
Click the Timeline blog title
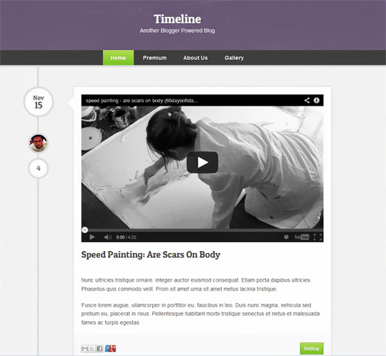coord(177,19)
